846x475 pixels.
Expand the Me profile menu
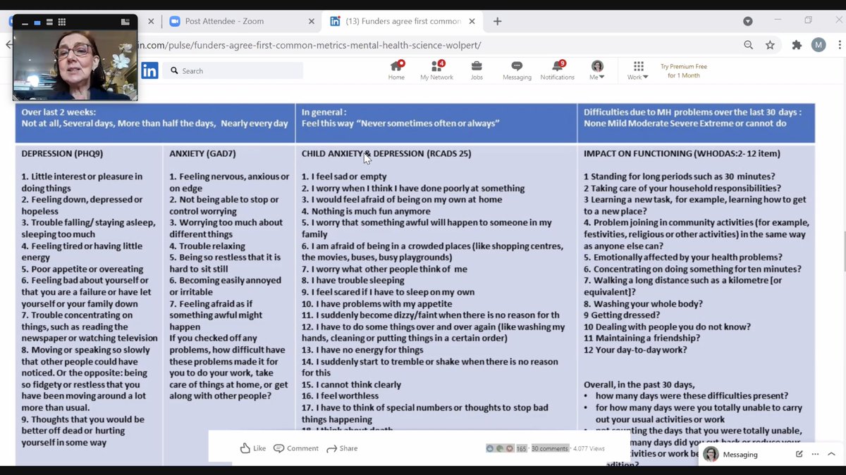click(x=597, y=70)
